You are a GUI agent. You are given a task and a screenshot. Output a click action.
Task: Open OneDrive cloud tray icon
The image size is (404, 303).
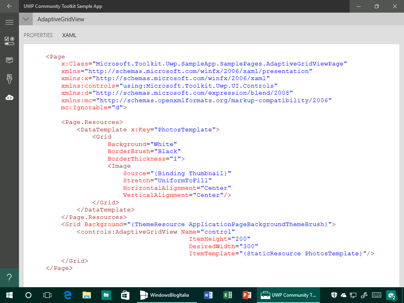coord(344,295)
